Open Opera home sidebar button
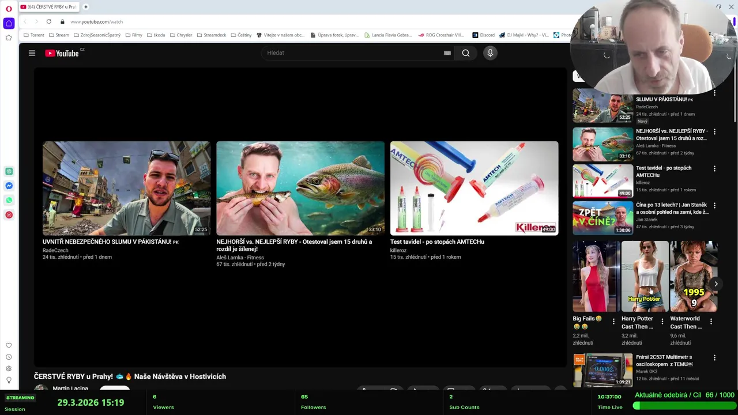The image size is (738, 415). [x=9, y=23]
